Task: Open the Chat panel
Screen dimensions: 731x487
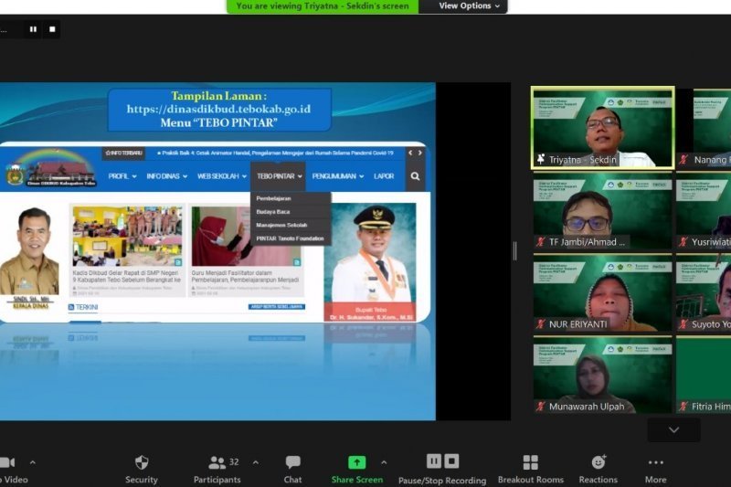Action: click(x=292, y=463)
